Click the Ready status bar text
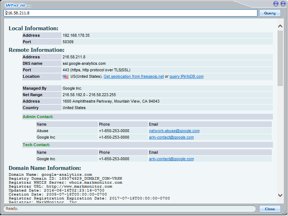 point(12,209)
